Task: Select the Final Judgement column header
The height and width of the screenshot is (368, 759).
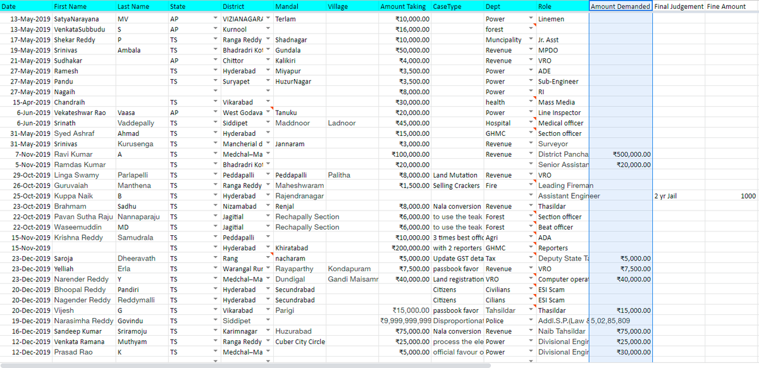Action: click(679, 6)
